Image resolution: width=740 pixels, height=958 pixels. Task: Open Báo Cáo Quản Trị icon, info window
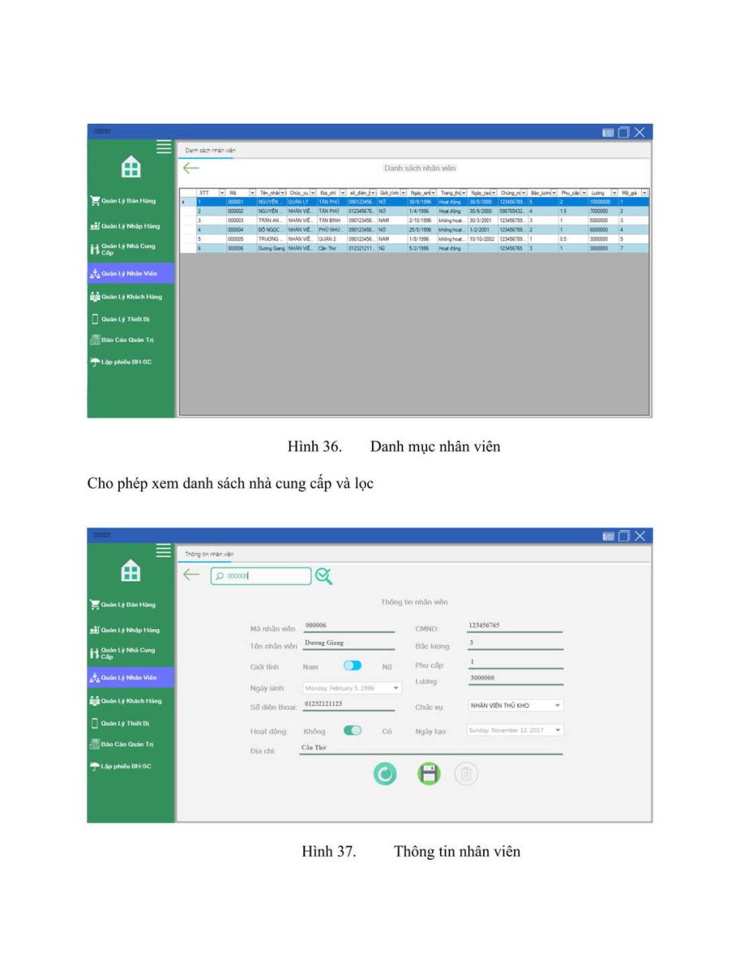(94, 744)
